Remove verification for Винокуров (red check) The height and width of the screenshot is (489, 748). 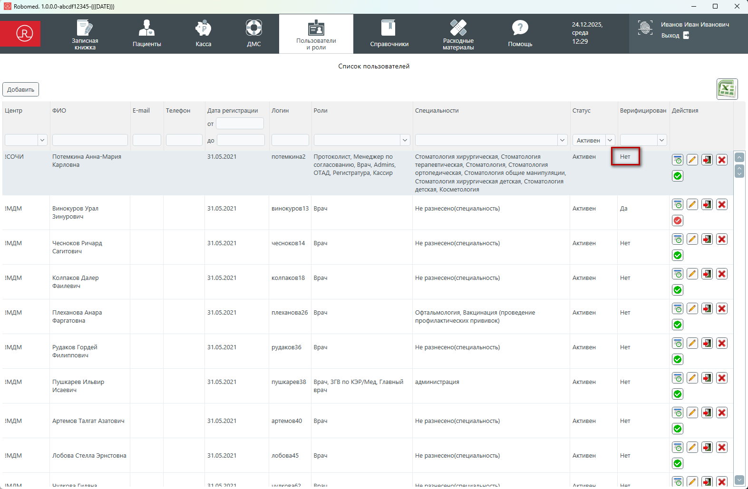pos(678,221)
